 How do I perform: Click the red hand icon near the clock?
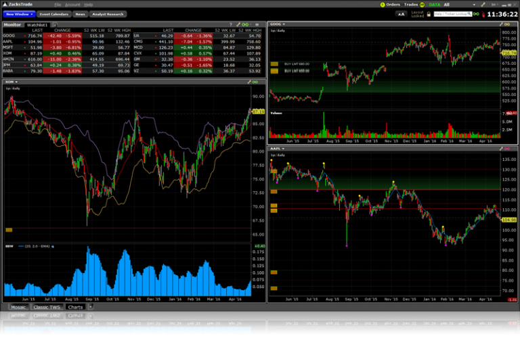483,15
